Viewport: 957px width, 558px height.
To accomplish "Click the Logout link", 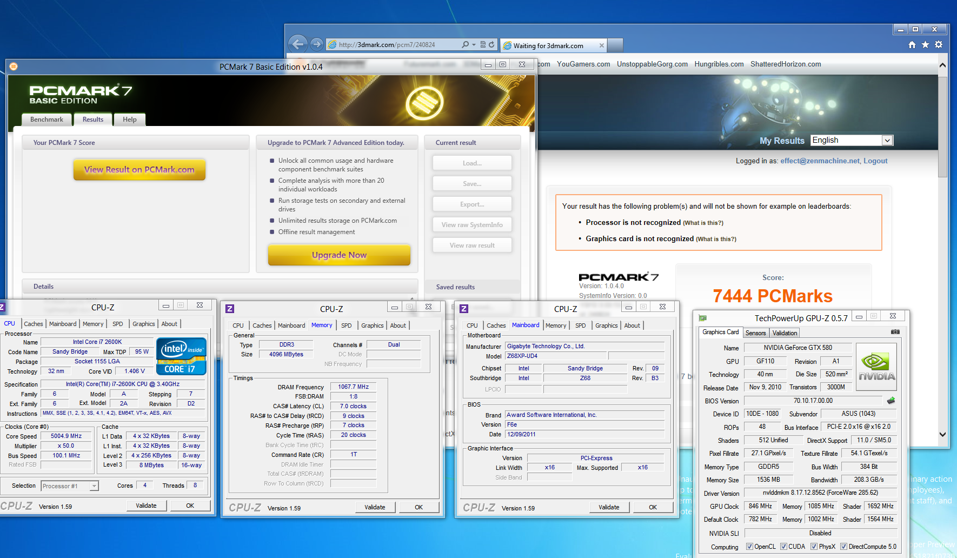I will coord(875,161).
